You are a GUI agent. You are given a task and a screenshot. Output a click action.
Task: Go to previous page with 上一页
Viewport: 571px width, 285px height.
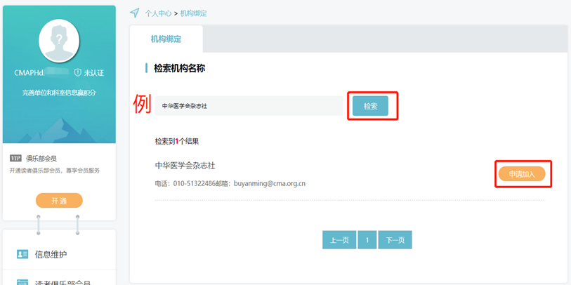point(339,240)
